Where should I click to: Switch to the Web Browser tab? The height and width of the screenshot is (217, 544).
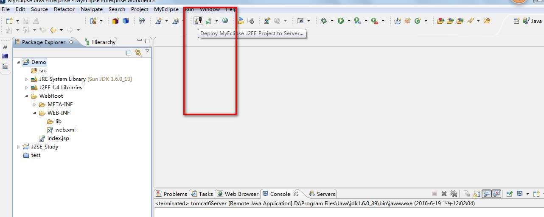click(x=238, y=194)
